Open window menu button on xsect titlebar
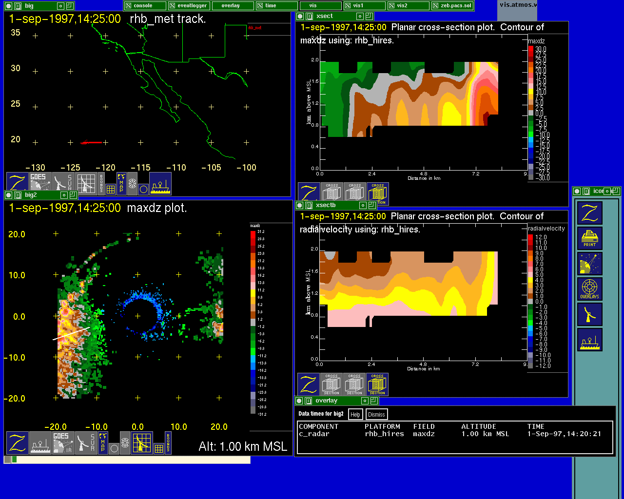 click(x=300, y=17)
